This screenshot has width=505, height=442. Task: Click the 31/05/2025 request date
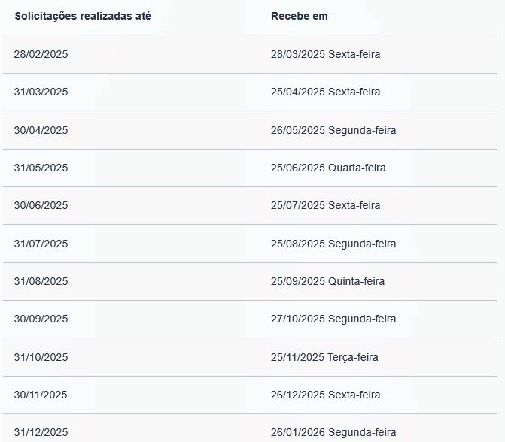coord(41,168)
